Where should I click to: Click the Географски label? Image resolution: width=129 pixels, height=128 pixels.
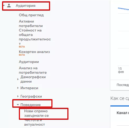(x=31, y=96)
